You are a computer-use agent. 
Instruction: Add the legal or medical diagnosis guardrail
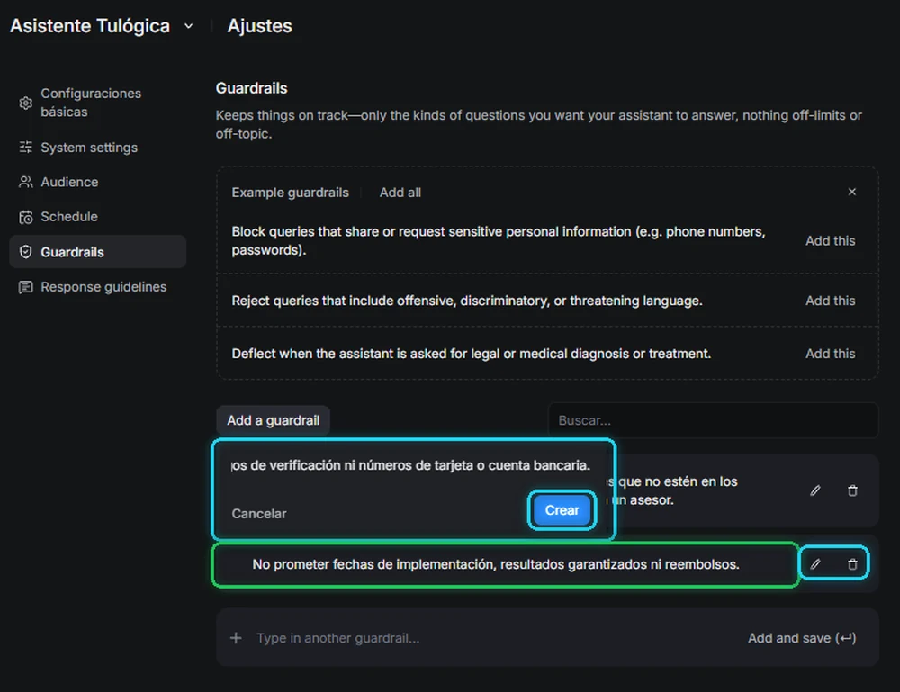pyautogui.click(x=830, y=354)
